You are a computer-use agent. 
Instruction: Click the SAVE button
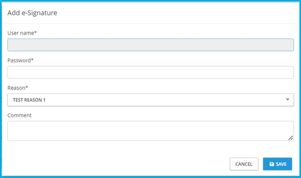coord(278,164)
